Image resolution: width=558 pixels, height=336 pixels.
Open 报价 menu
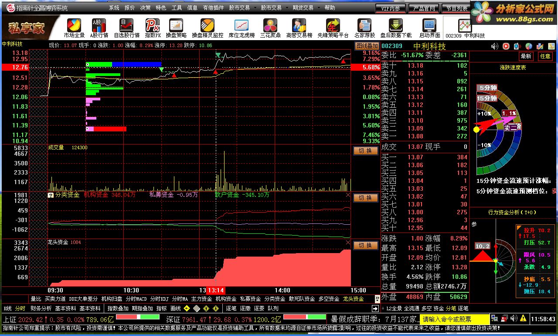[x=130, y=8]
